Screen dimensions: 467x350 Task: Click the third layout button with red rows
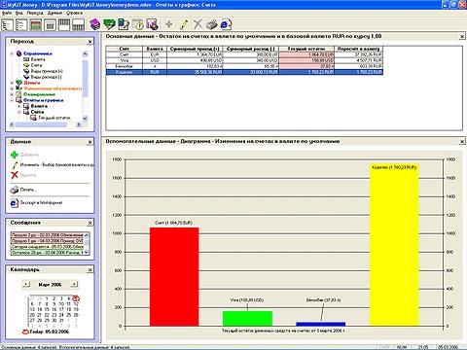point(36,25)
